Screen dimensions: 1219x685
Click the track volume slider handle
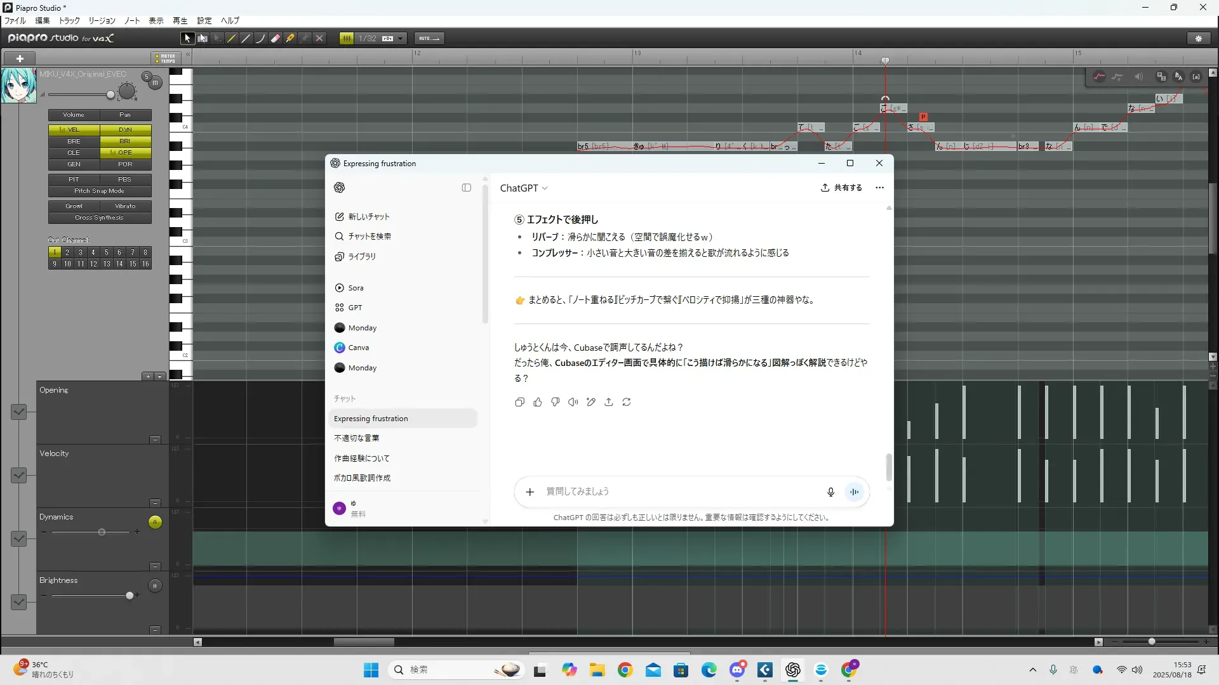pyautogui.click(x=110, y=95)
